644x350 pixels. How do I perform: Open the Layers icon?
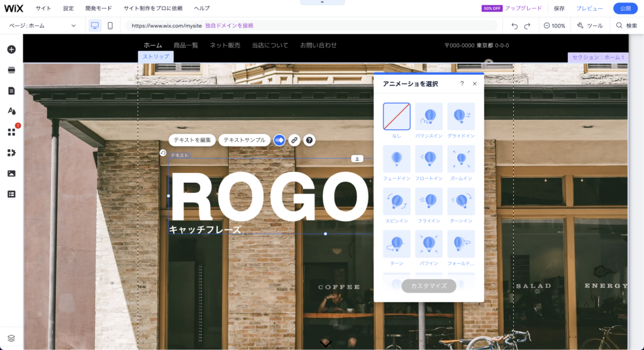tap(11, 338)
